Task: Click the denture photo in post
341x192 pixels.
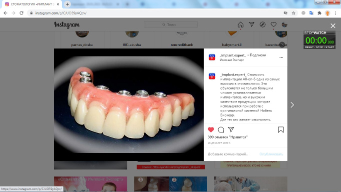Action: pyautogui.click(x=129, y=104)
